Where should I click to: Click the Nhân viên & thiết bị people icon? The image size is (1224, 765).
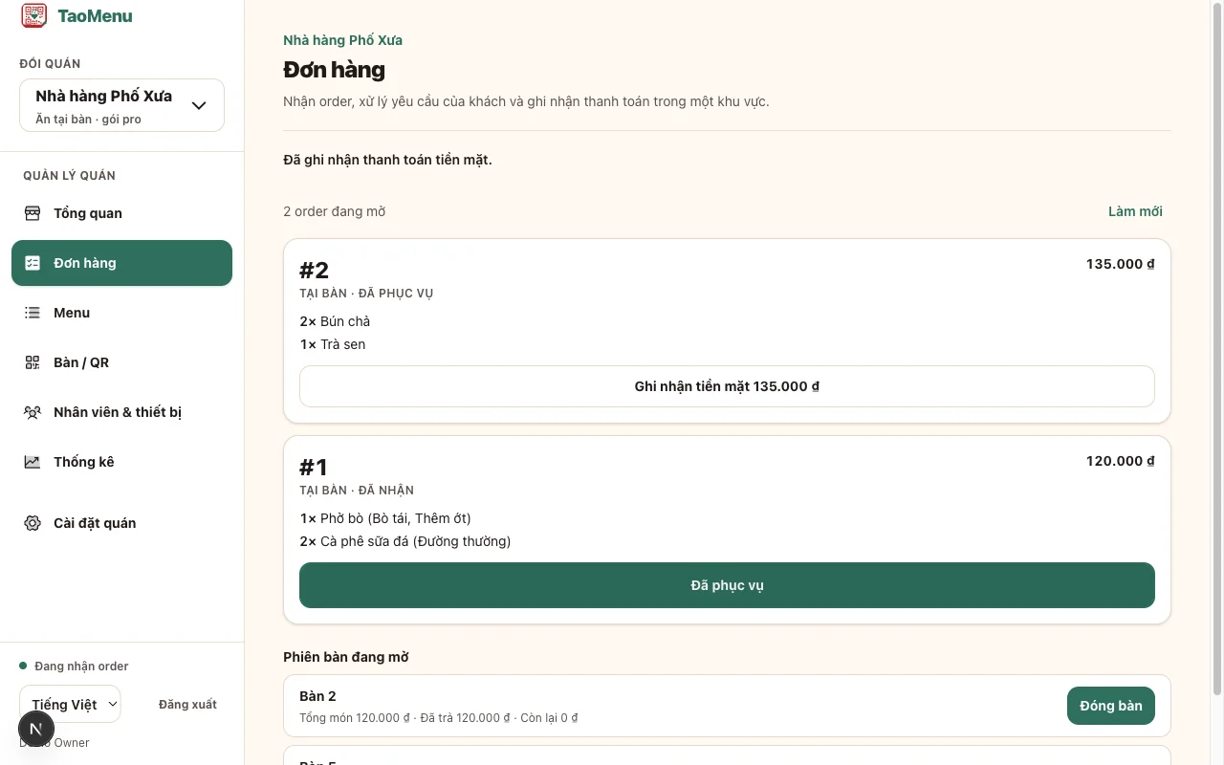[x=33, y=412]
